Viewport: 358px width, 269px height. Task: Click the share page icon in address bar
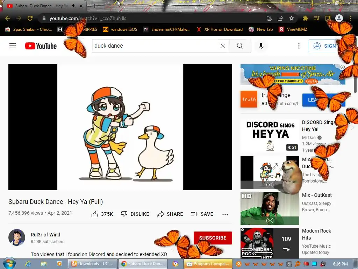coord(280,18)
